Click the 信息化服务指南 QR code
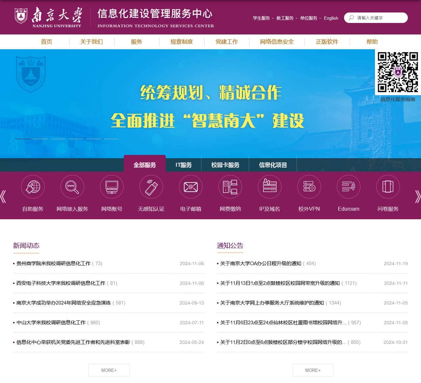 398,72
